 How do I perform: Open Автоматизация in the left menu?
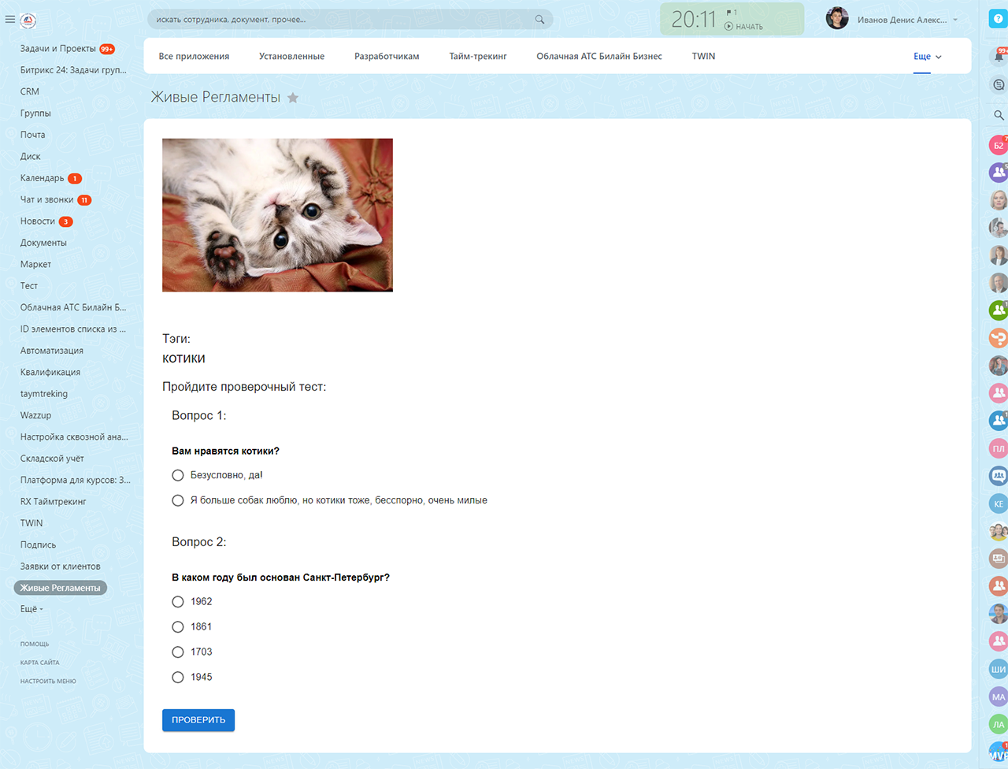click(52, 351)
